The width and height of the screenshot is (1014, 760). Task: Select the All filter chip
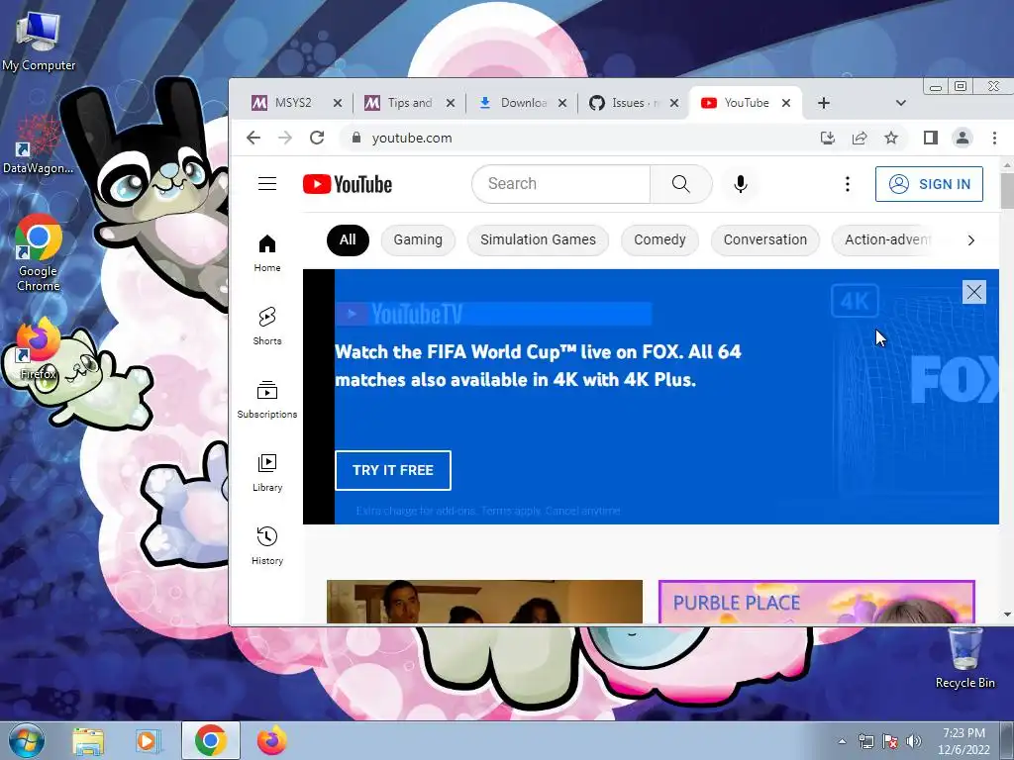(x=348, y=239)
